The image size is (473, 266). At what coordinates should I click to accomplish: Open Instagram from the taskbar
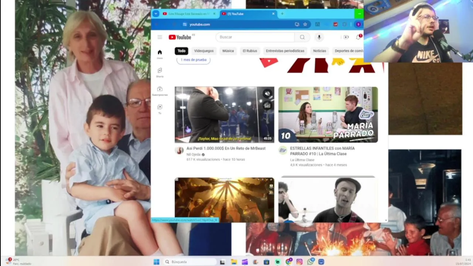click(299, 262)
